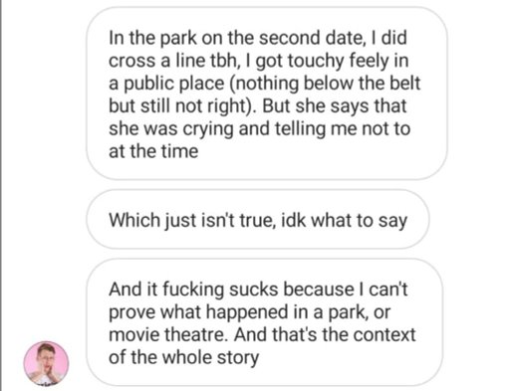Click the word 'context' in last message

[x=384, y=334]
